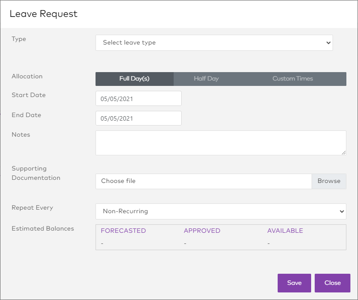Select the Full Day(s) allocation option
Viewport: 358px width, 300px height.
[134, 79]
